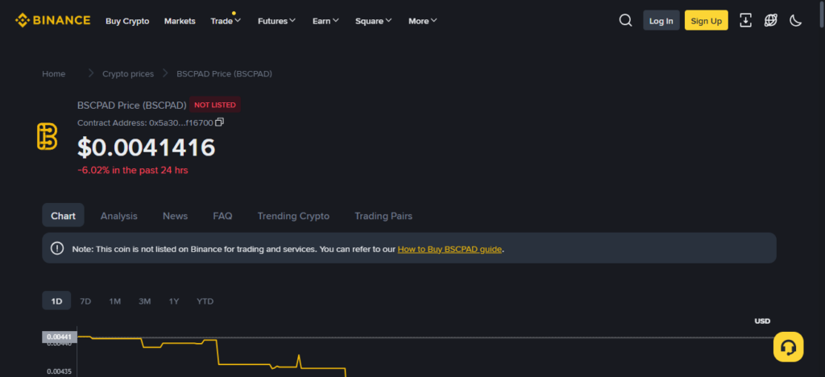Switch to the News tab
The width and height of the screenshot is (825, 377).
(x=175, y=216)
